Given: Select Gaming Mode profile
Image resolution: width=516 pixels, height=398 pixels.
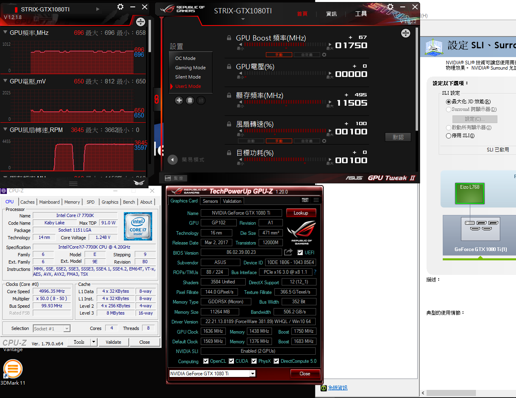Looking at the screenshot, I should pyautogui.click(x=190, y=68).
